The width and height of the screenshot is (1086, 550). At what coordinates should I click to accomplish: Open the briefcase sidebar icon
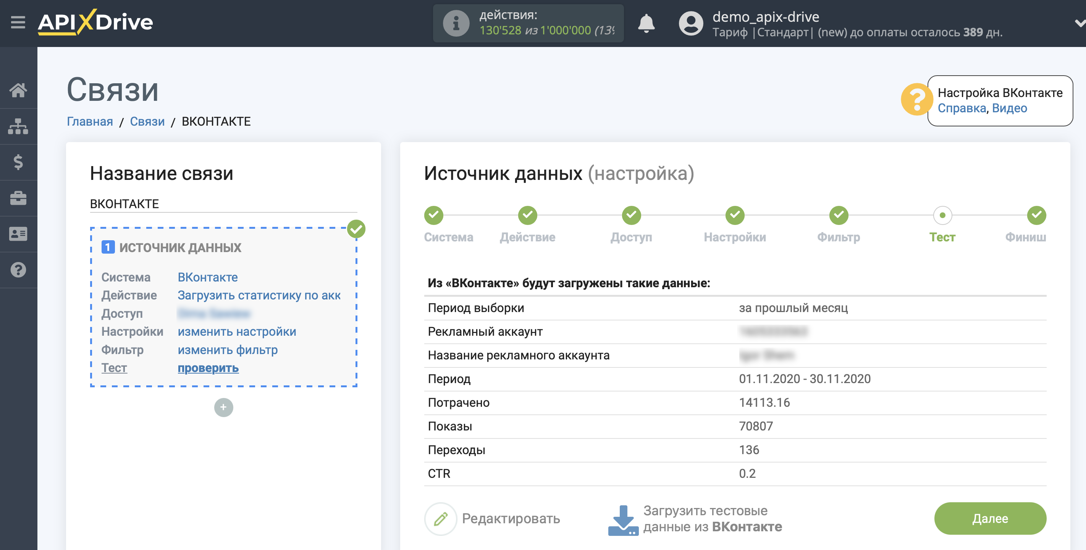[x=18, y=198]
